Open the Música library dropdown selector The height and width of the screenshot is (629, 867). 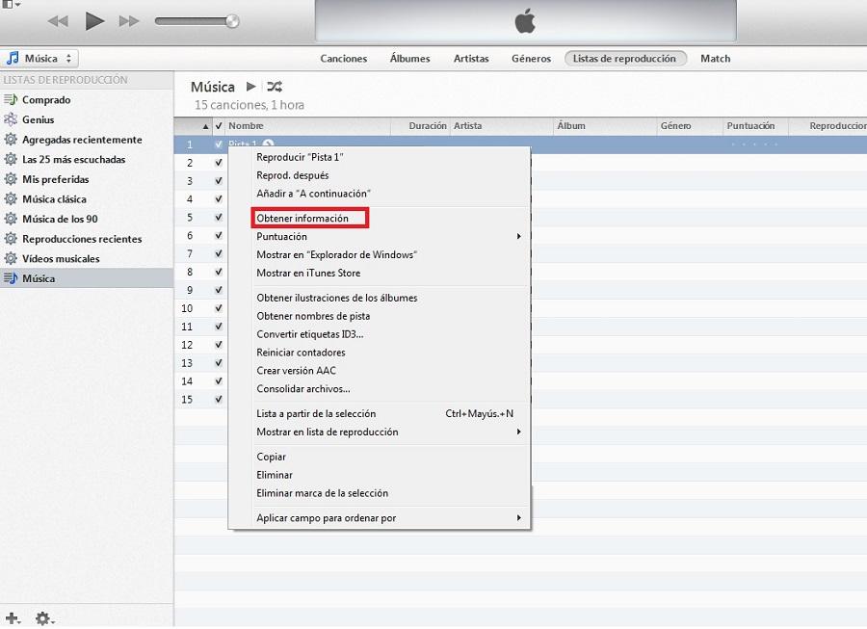coord(40,59)
